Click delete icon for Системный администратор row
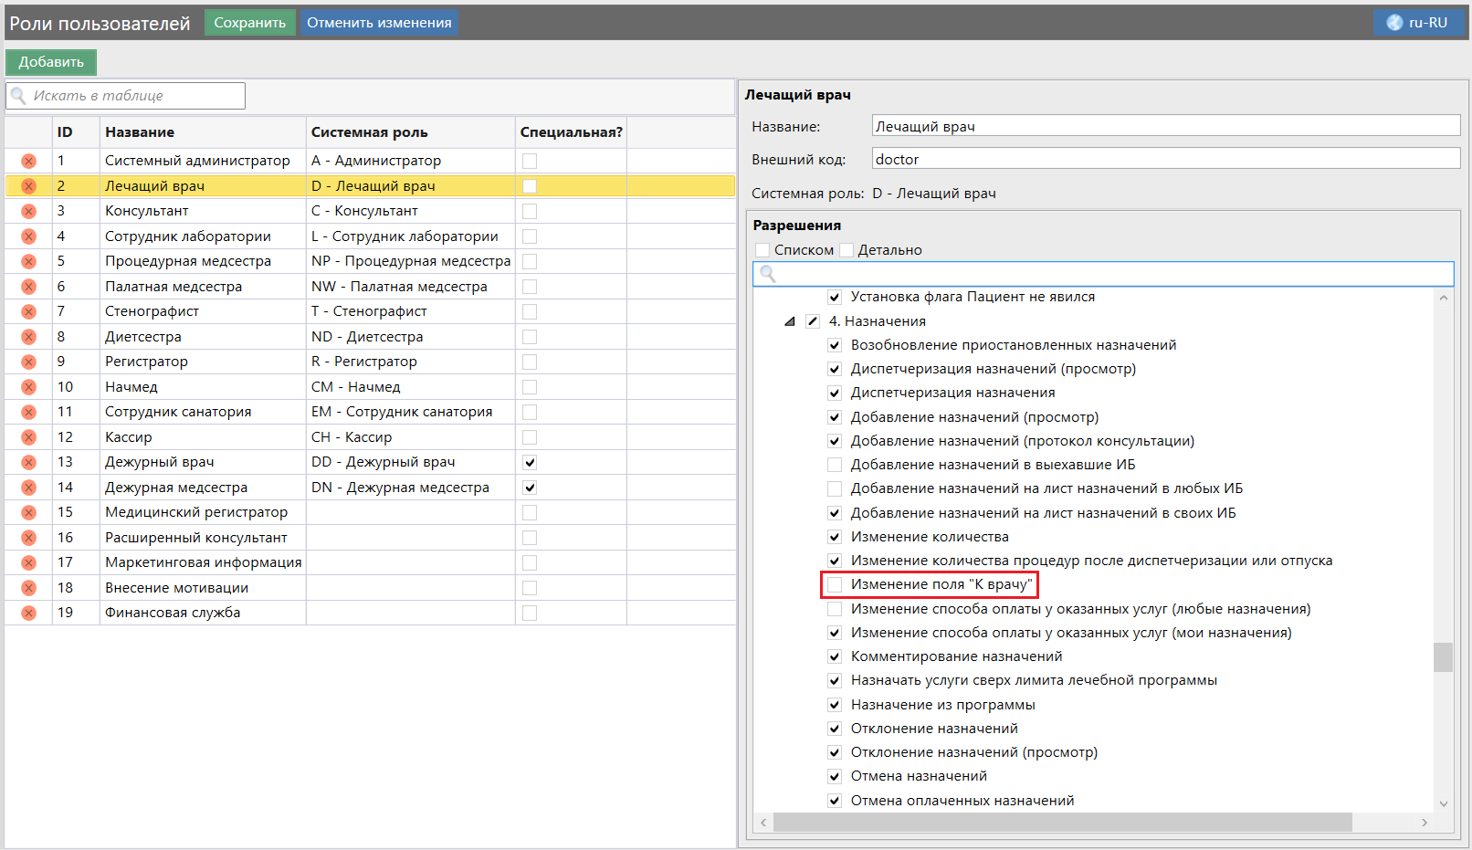Screen dimensions: 1472x850 tap(28, 162)
